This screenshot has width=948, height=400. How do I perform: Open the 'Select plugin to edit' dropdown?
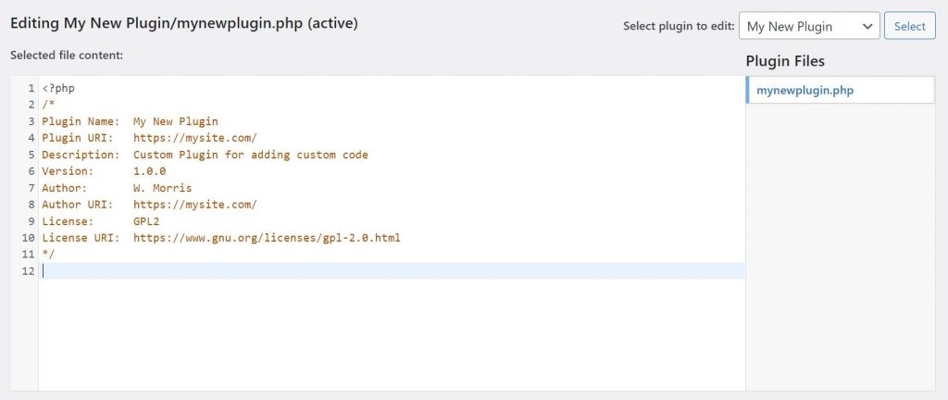(809, 26)
